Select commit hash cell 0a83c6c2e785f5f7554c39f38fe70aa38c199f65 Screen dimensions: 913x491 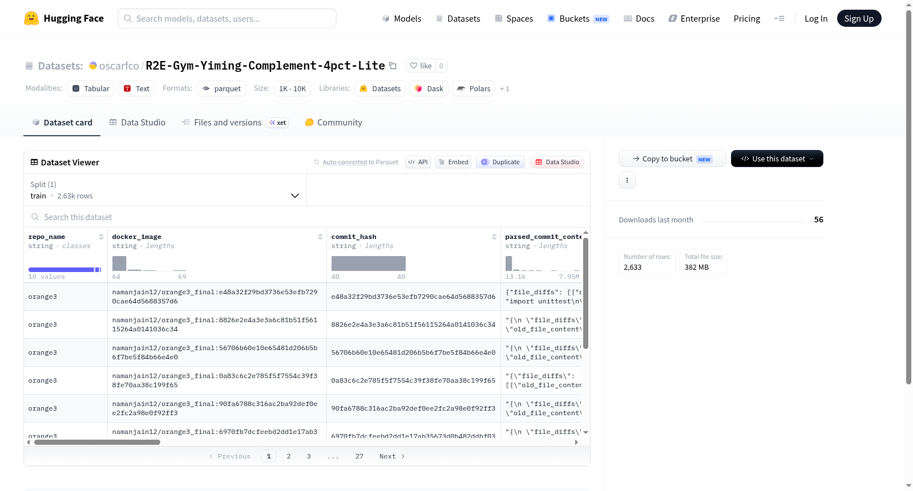coord(413,380)
